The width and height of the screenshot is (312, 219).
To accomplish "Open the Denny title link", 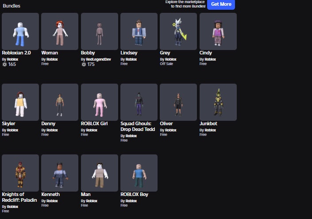I will coord(48,124).
